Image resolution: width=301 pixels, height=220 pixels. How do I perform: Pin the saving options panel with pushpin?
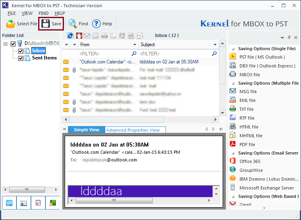pyautogui.click(x=289, y=37)
